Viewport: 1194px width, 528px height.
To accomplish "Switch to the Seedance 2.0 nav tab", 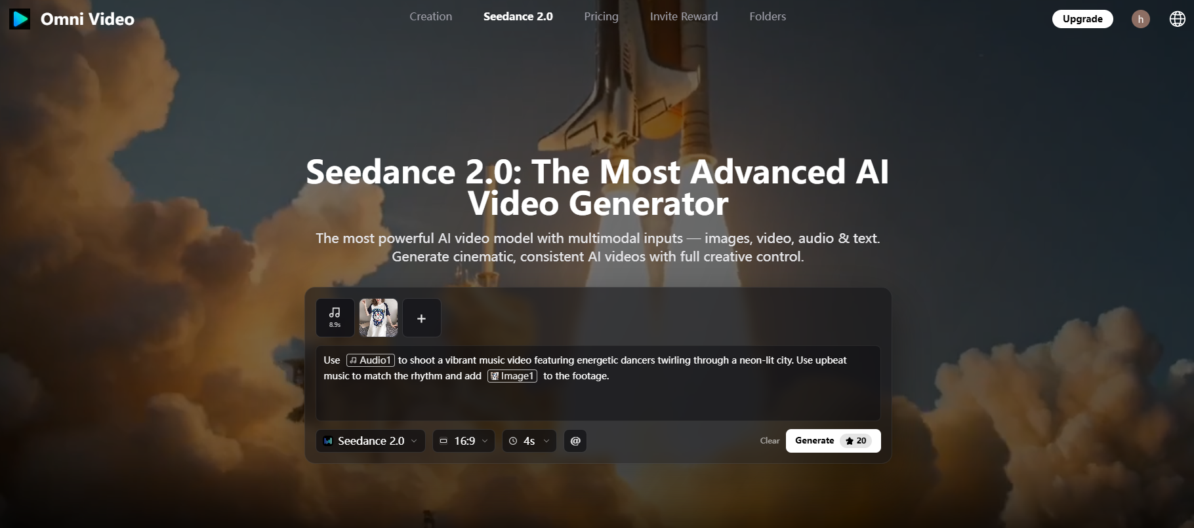I will click(518, 16).
